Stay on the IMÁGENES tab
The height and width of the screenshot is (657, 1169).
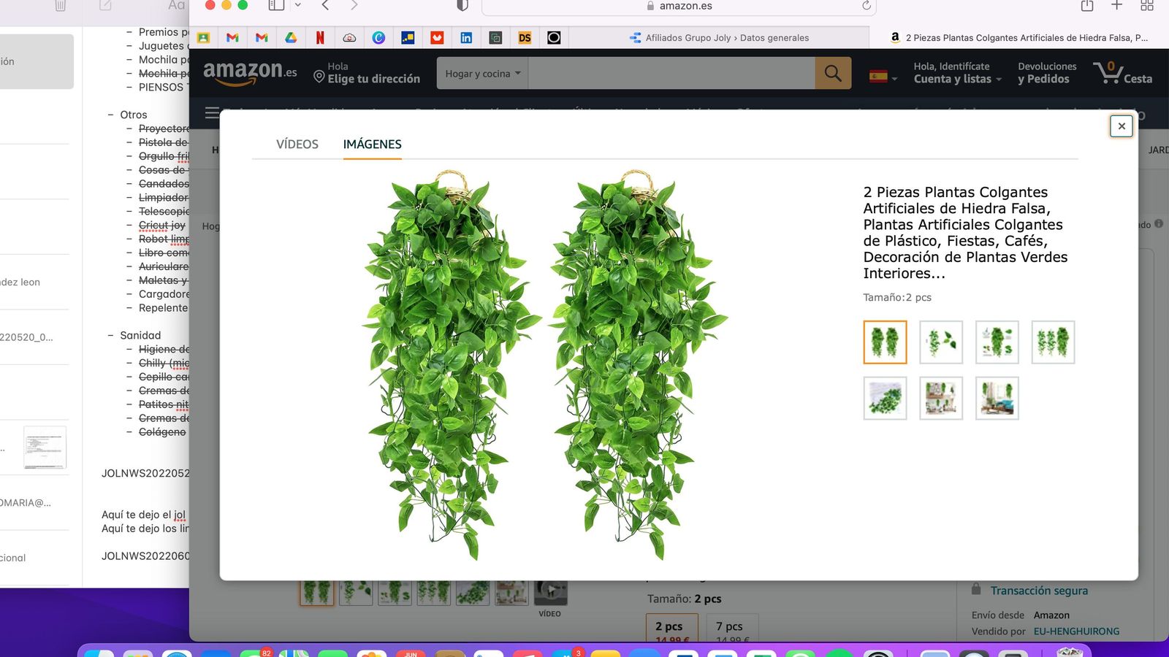click(x=372, y=144)
